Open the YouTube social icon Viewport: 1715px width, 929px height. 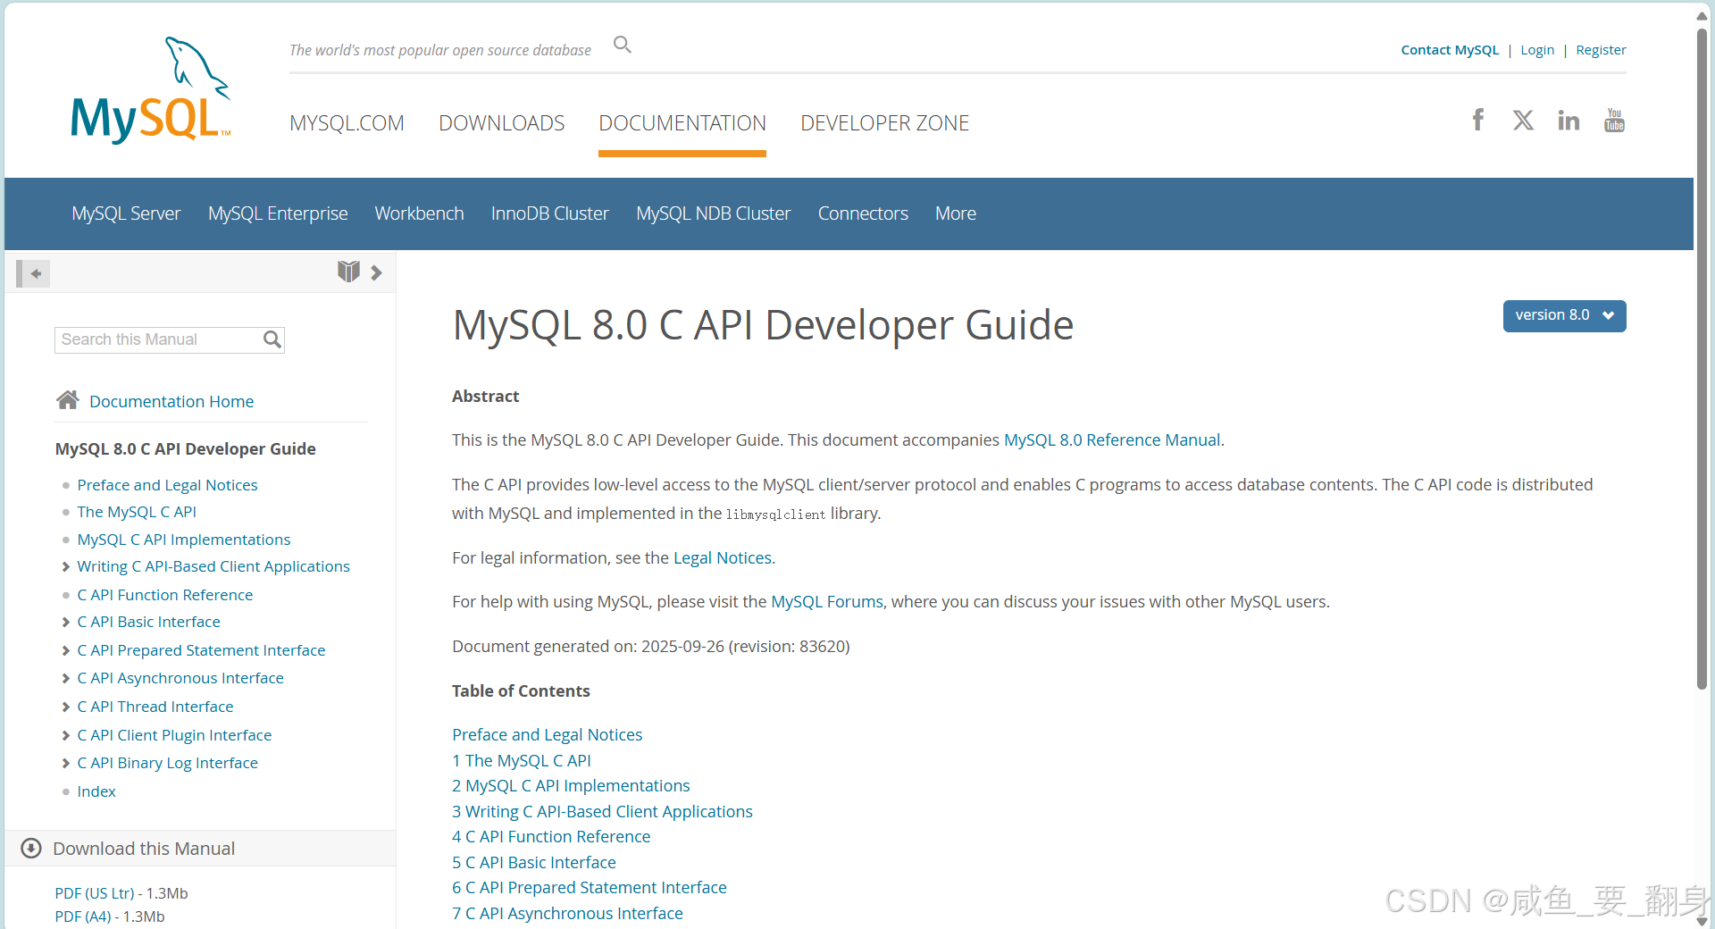(1614, 120)
